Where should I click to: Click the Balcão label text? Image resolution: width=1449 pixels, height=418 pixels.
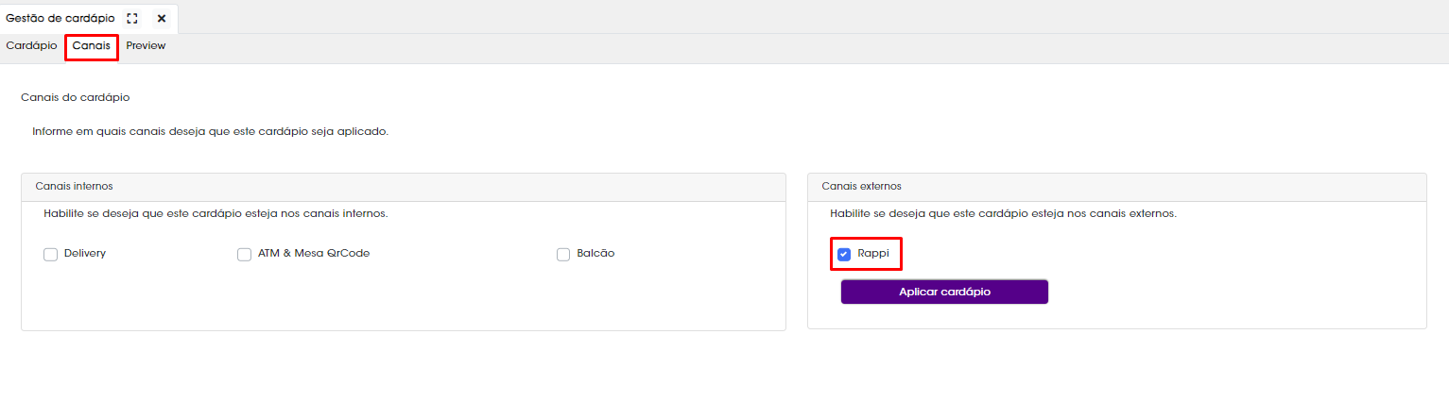click(x=595, y=254)
